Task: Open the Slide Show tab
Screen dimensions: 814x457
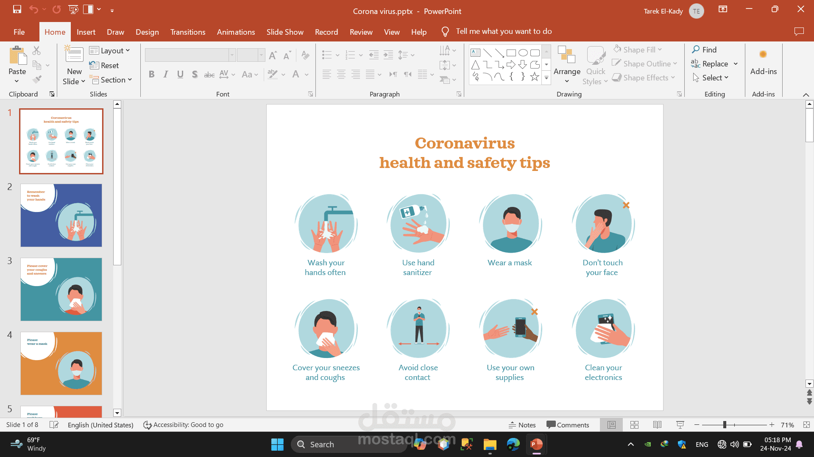Action: pyautogui.click(x=285, y=32)
